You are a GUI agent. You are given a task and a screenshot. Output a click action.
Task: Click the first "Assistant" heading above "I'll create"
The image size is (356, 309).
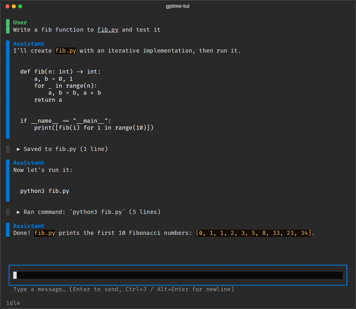(29, 44)
